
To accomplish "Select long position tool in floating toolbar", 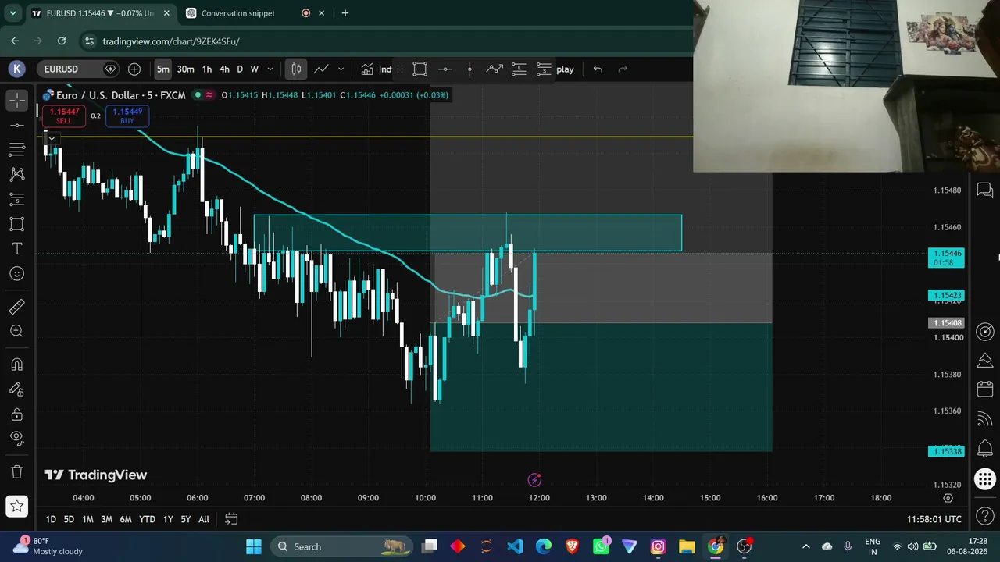I will tap(519, 69).
